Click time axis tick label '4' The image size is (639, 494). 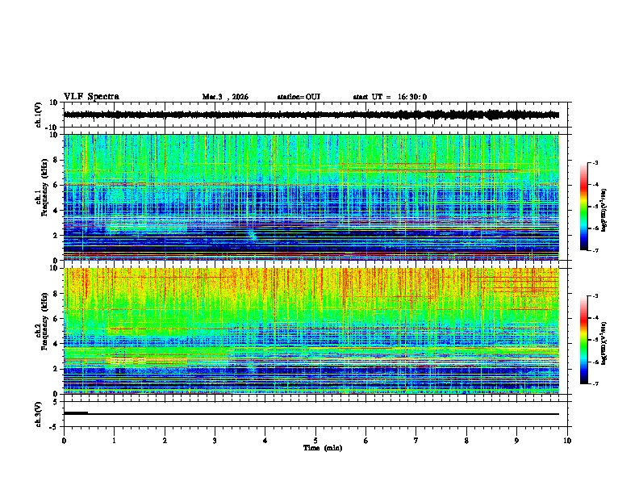point(265,441)
